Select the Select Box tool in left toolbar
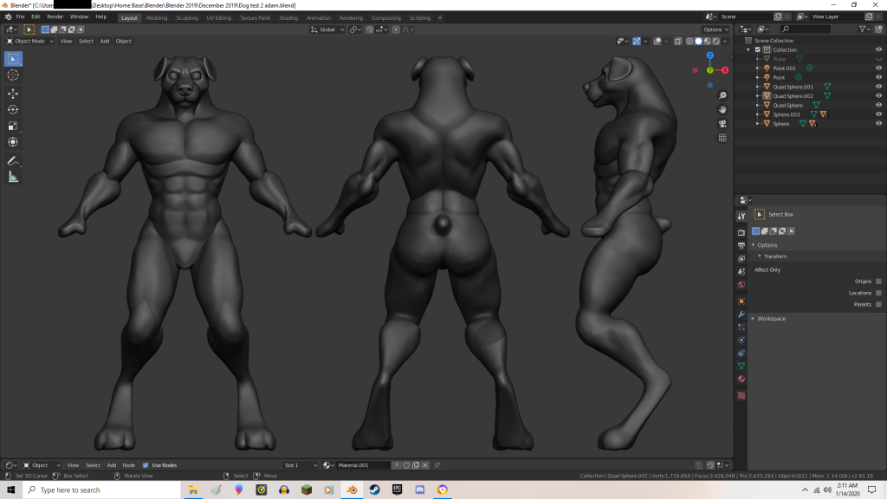The image size is (887, 499). [13, 59]
